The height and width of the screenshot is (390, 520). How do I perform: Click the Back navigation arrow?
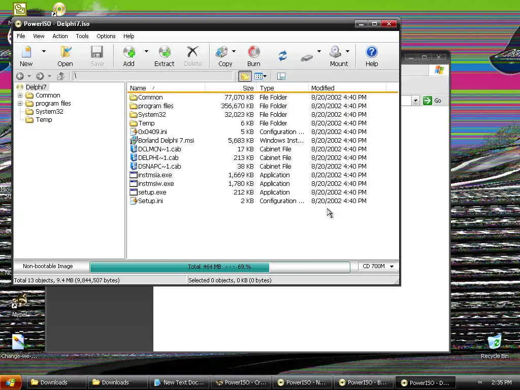click(20, 76)
